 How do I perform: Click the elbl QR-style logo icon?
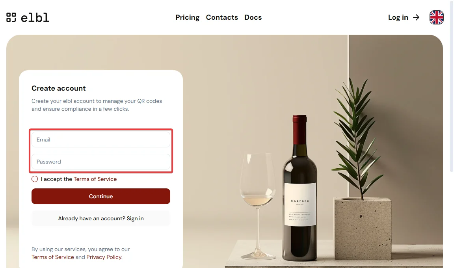pos(11,17)
